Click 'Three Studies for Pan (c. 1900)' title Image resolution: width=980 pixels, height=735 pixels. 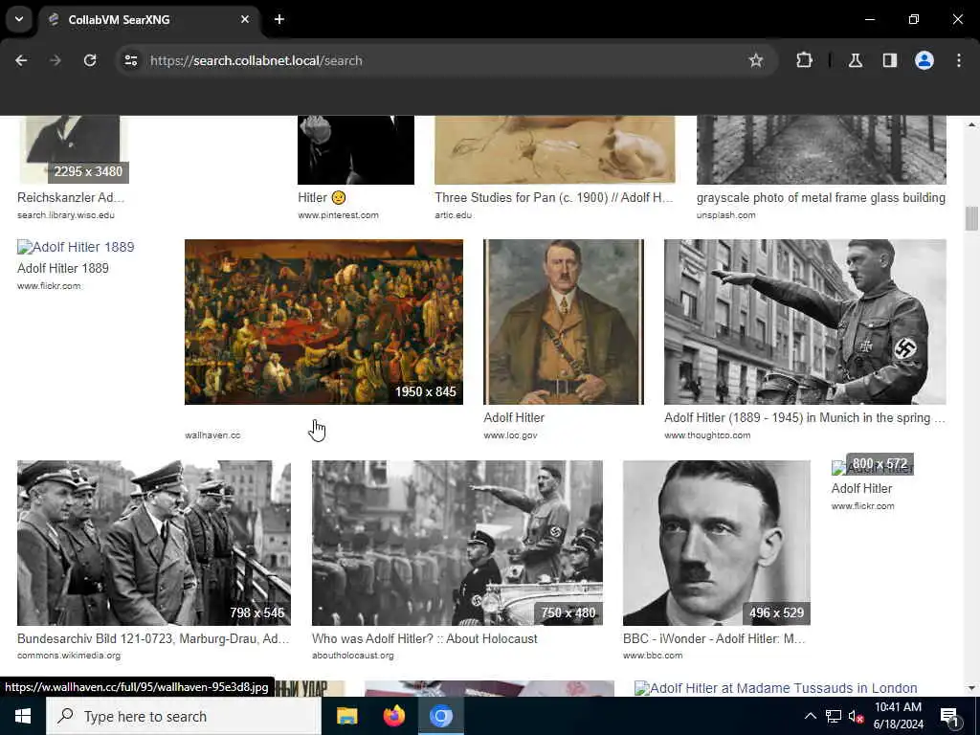tap(554, 197)
